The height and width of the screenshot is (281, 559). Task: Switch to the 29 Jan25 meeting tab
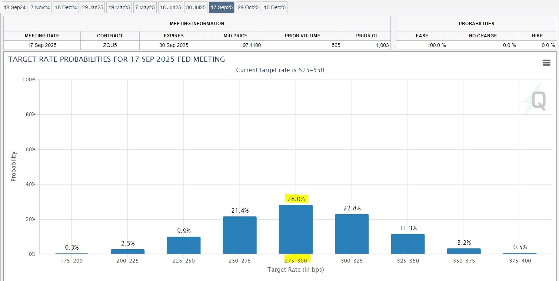(93, 7)
